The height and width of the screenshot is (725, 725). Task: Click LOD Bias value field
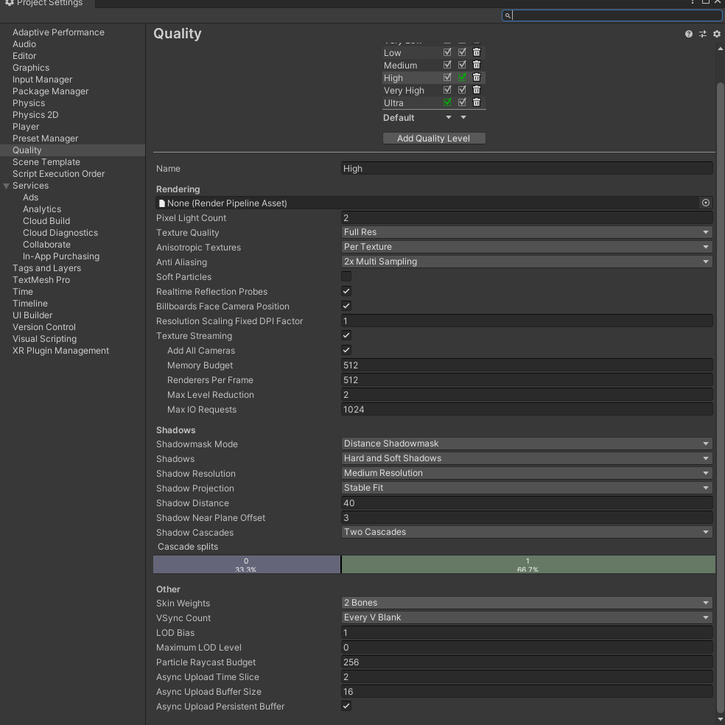tap(527, 632)
